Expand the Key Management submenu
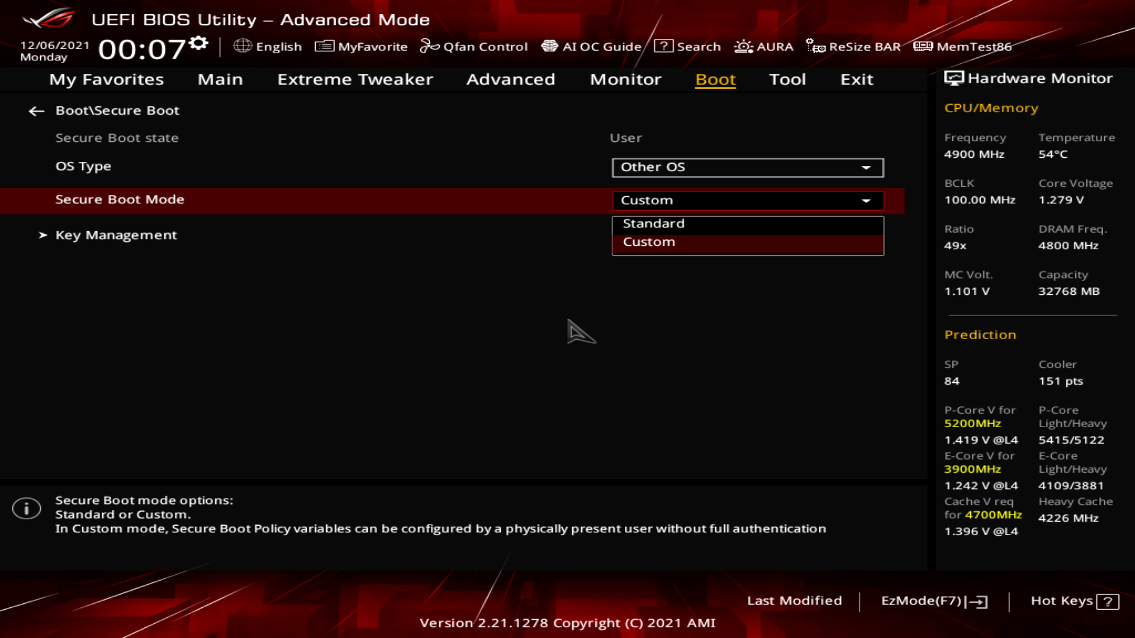Screen dimensions: 1135x638 click(x=116, y=235)
